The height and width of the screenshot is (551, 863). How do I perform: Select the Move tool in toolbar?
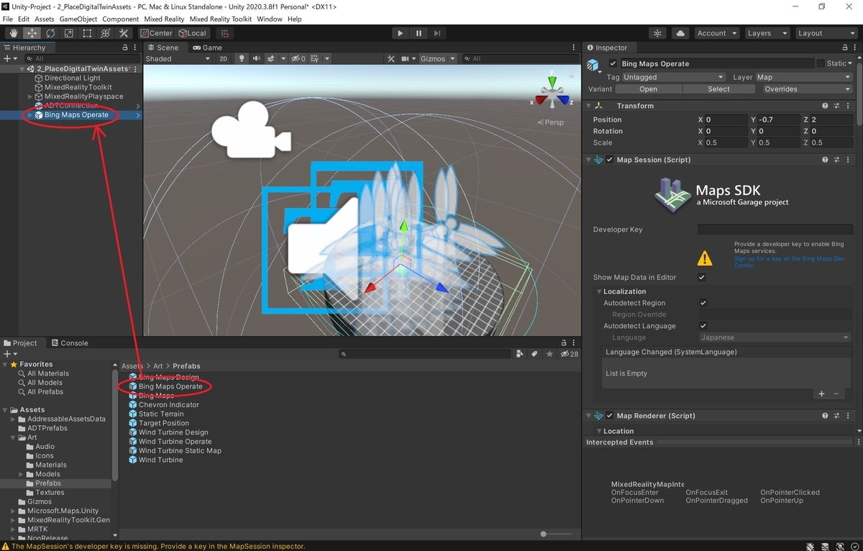pyautogui.click(x=32, y=33)
